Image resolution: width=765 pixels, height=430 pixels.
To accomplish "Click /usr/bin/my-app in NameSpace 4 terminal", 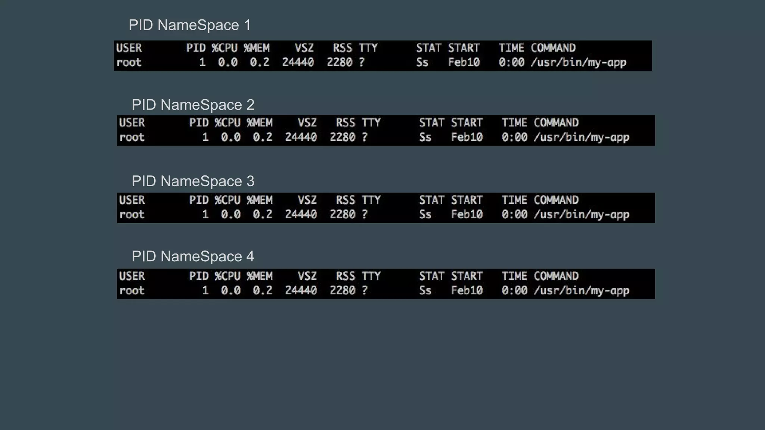I will 581,291.
